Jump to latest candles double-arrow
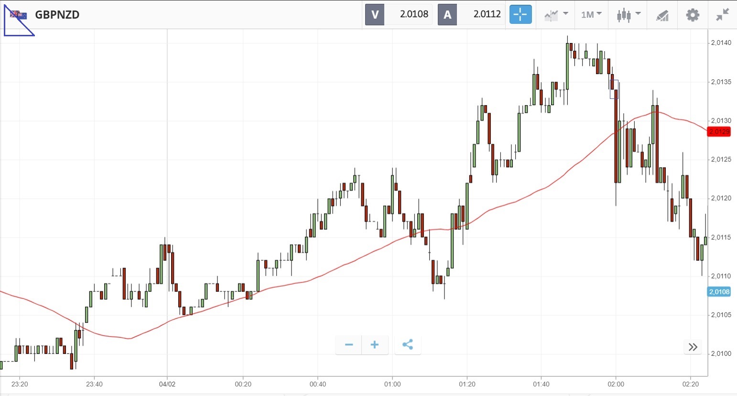The width and height of the screenshot is (737, 396). click(x=693, y=347)
